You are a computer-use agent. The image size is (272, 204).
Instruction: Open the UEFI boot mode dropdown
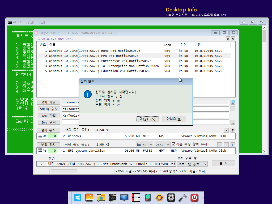[162, 144]
